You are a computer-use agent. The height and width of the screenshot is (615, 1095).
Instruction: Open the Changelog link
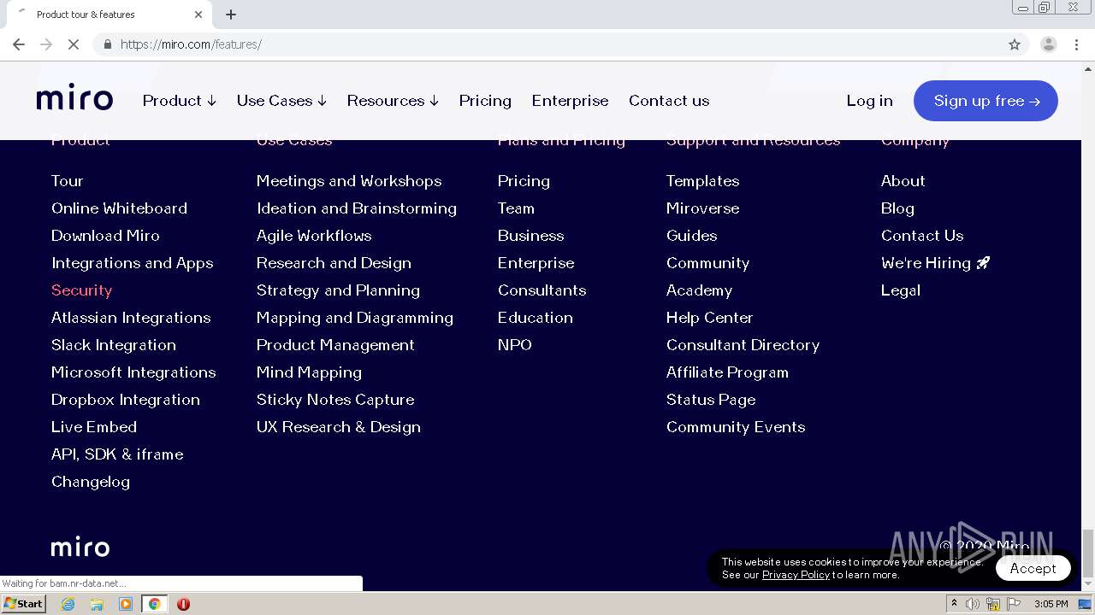[91, 482]
